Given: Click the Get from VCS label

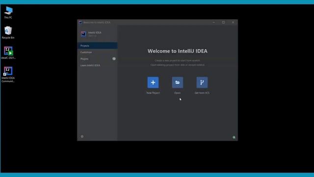Looking at the screenshot, I should click(x=202, y=93).
